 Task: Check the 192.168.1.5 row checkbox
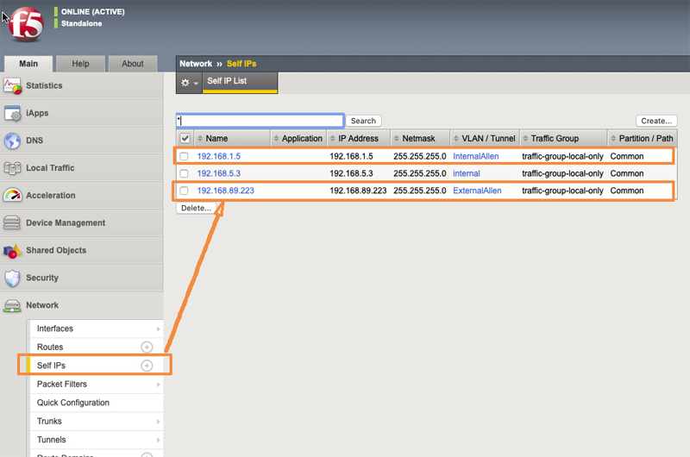184,156
